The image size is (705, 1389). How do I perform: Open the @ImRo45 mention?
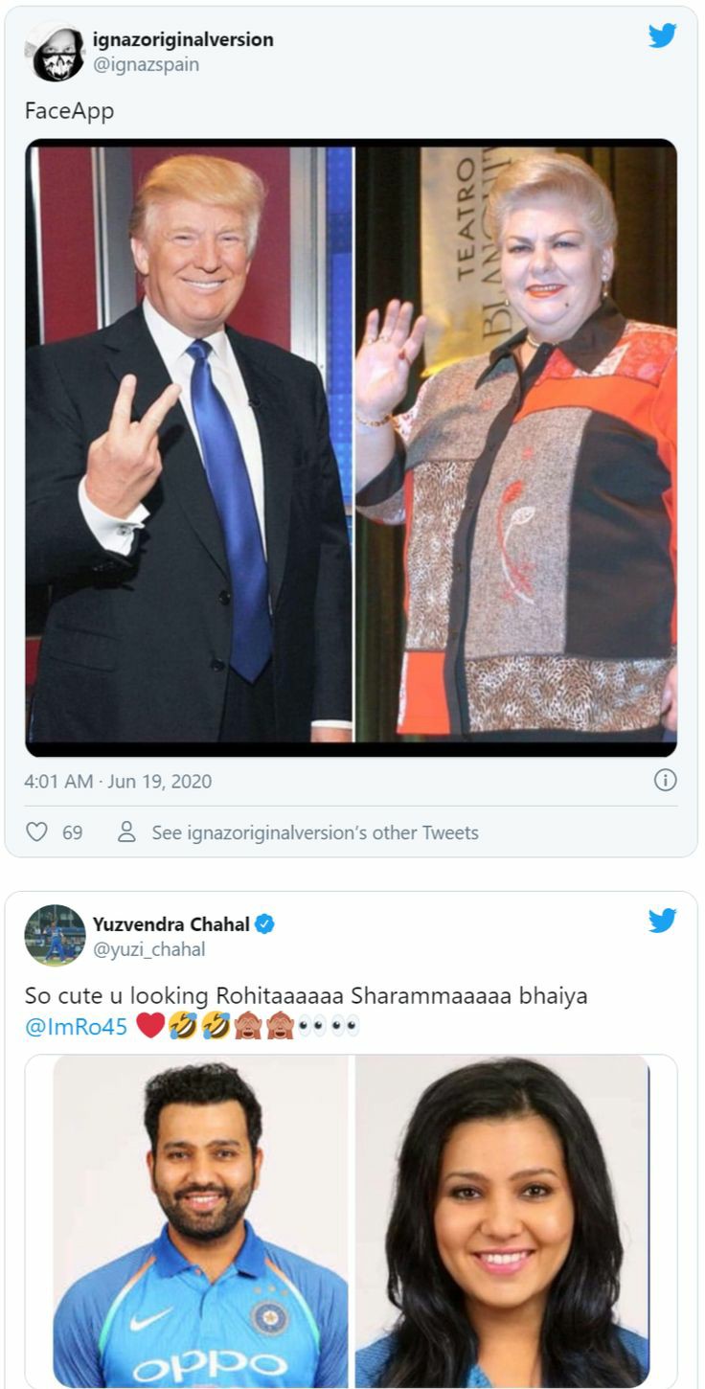[76, 1028]
